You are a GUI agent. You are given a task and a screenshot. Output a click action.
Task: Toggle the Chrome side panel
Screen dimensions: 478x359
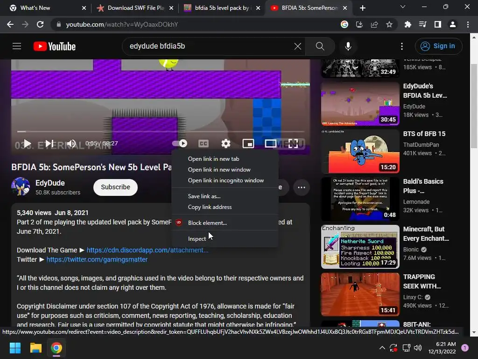pyautogui.click(x=438, y=24)
